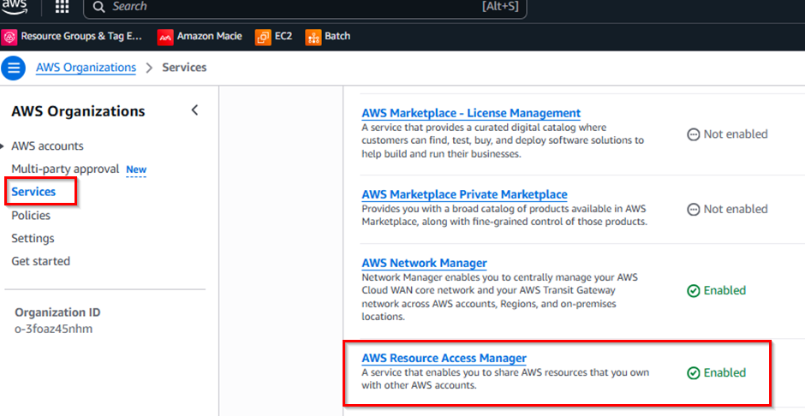Click Enabled status for AWS Network Manager
805x416 pixels.
[724, 291]
